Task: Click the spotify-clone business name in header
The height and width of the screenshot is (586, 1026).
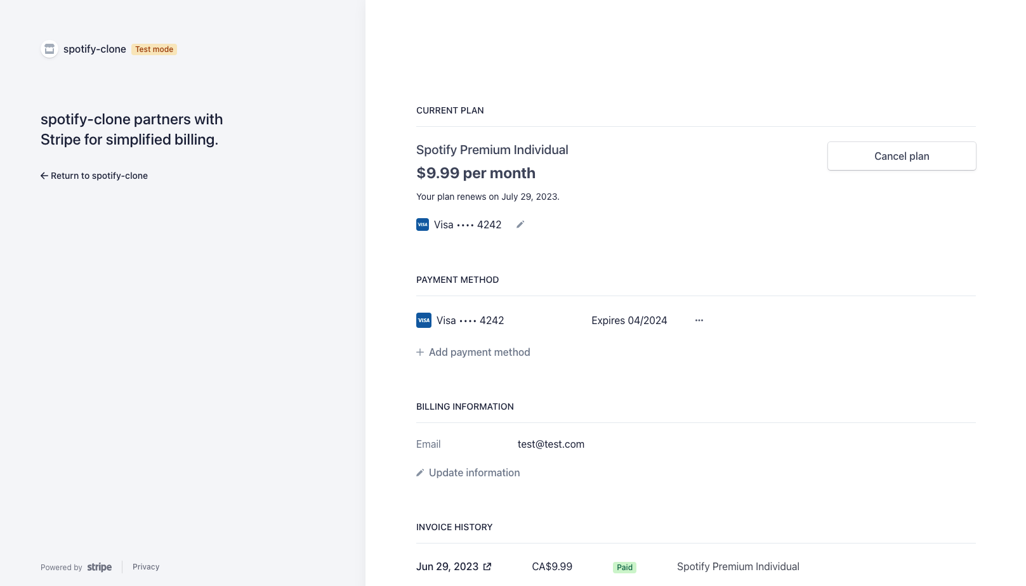Action: pyautogui.click(x=95, y=49)
